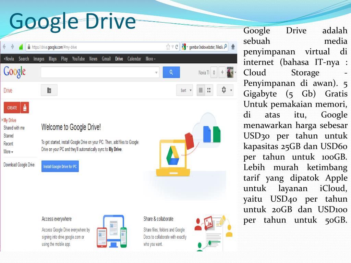Open the address bar history dropdown arrow
The width and height of the screenshot is (351, 263).
[x=173, y=47]
